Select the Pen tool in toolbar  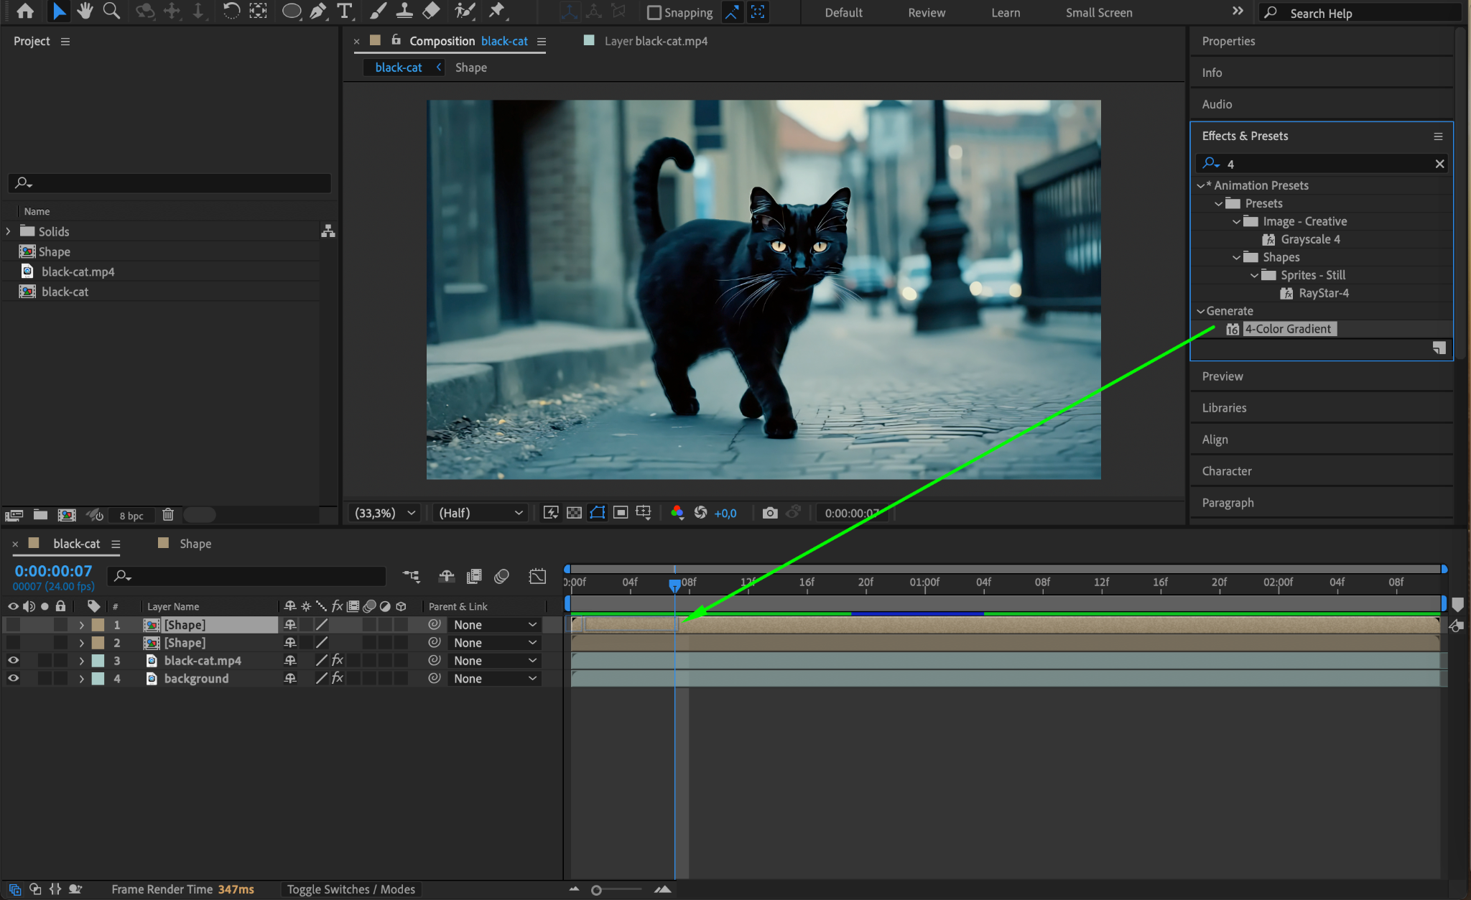(317, 11)
